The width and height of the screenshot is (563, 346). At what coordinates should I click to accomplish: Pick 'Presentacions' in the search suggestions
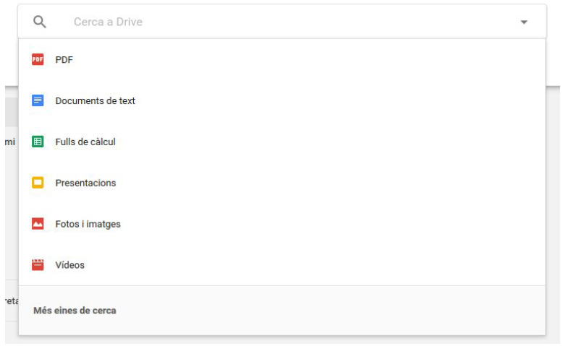point(85,183)
